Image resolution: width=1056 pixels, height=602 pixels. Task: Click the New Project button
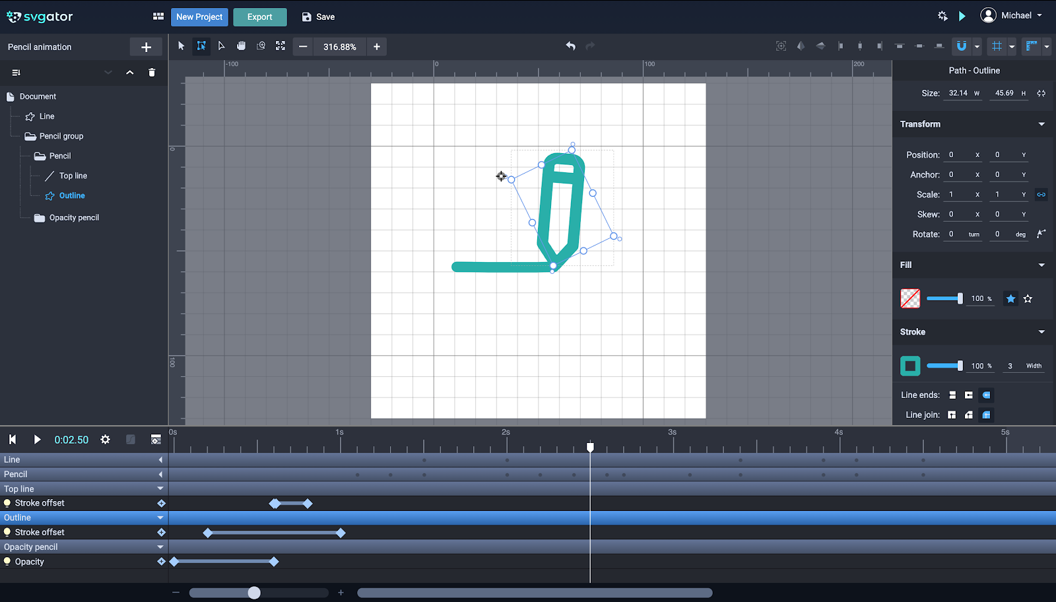coord(199,17)
